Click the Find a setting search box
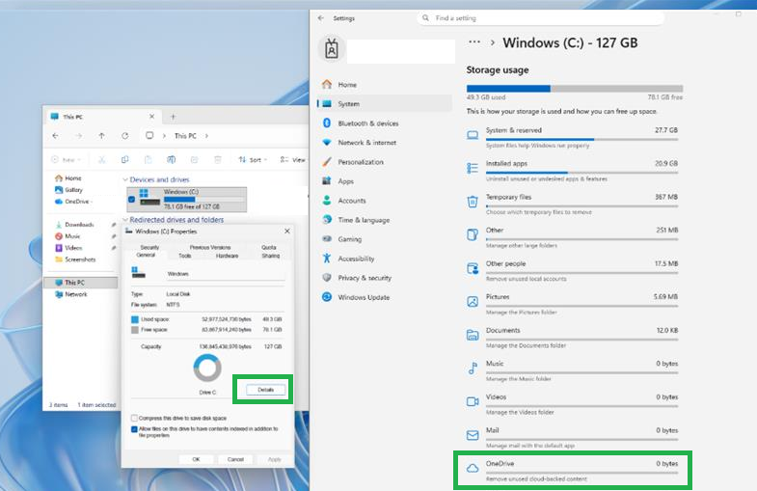 pyautogui.click(x=540, y=18)
